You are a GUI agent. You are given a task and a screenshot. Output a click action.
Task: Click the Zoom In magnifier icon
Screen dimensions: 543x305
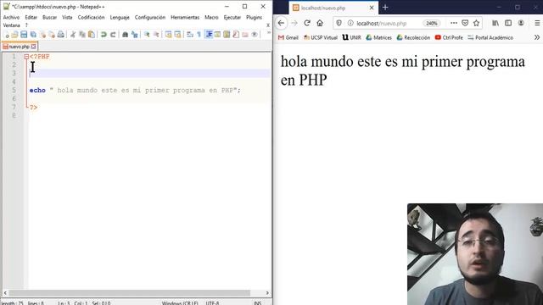(147, 35)
